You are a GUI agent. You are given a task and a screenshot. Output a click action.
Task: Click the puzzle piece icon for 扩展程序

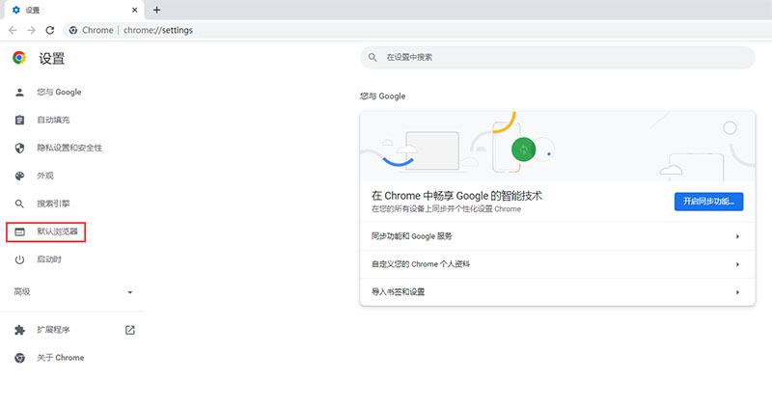19,330
